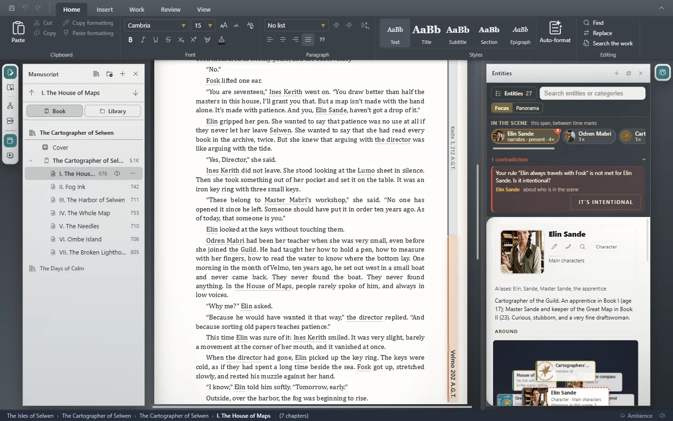Open the more options menu on chapter I row
Viewport: 673px width, 421px height.
point(133,174)
